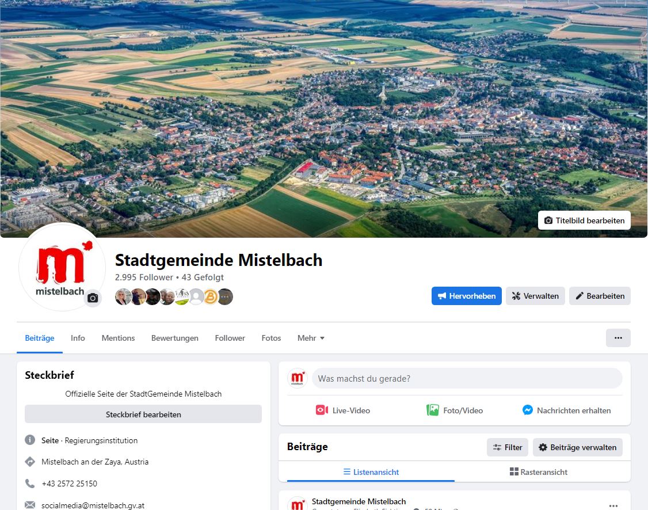
Task: Open the Fotos tab
Action: point(271,338)
